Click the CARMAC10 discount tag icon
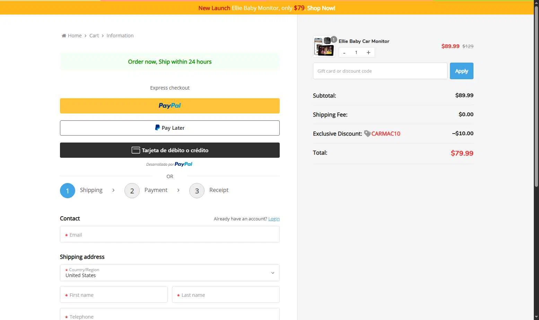Viewport: 539px width, 320px height. pyautogui.click(x=367, y=134)
